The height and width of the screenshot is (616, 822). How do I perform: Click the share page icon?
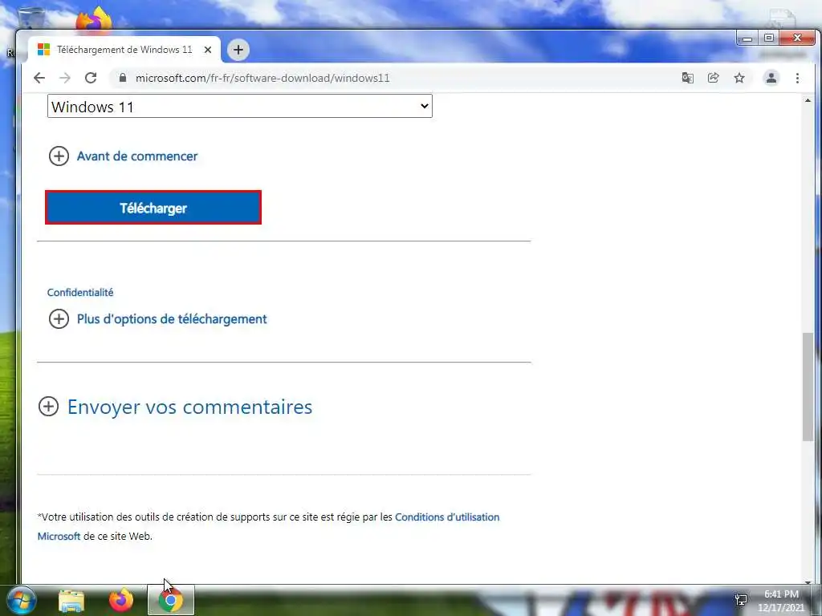tap(713, 78)
